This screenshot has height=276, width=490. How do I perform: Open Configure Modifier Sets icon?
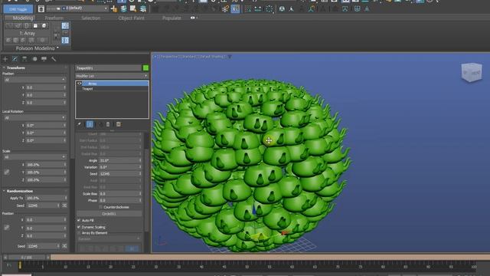(x=119, y=124)
